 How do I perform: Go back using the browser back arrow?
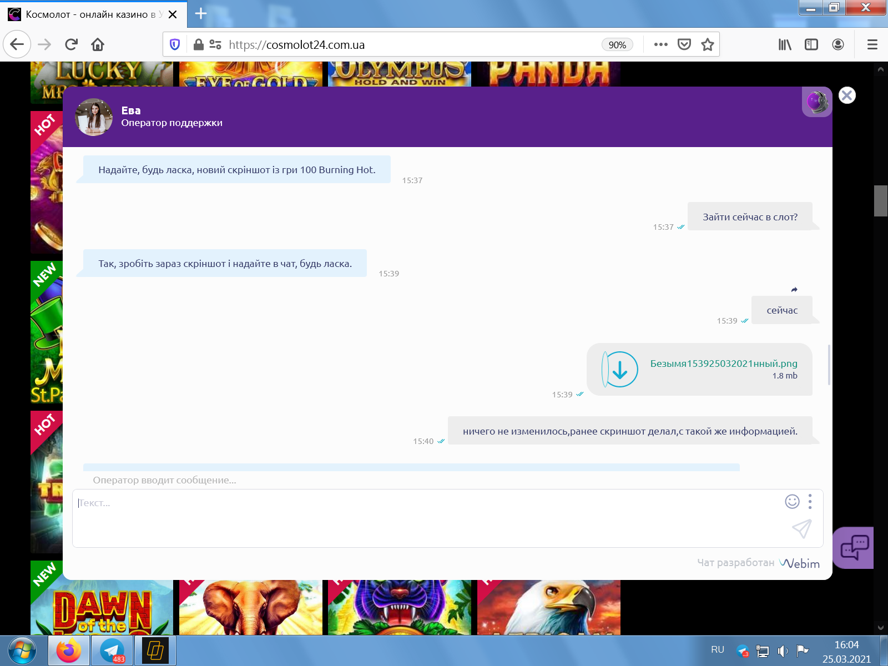tap(17, 44)
